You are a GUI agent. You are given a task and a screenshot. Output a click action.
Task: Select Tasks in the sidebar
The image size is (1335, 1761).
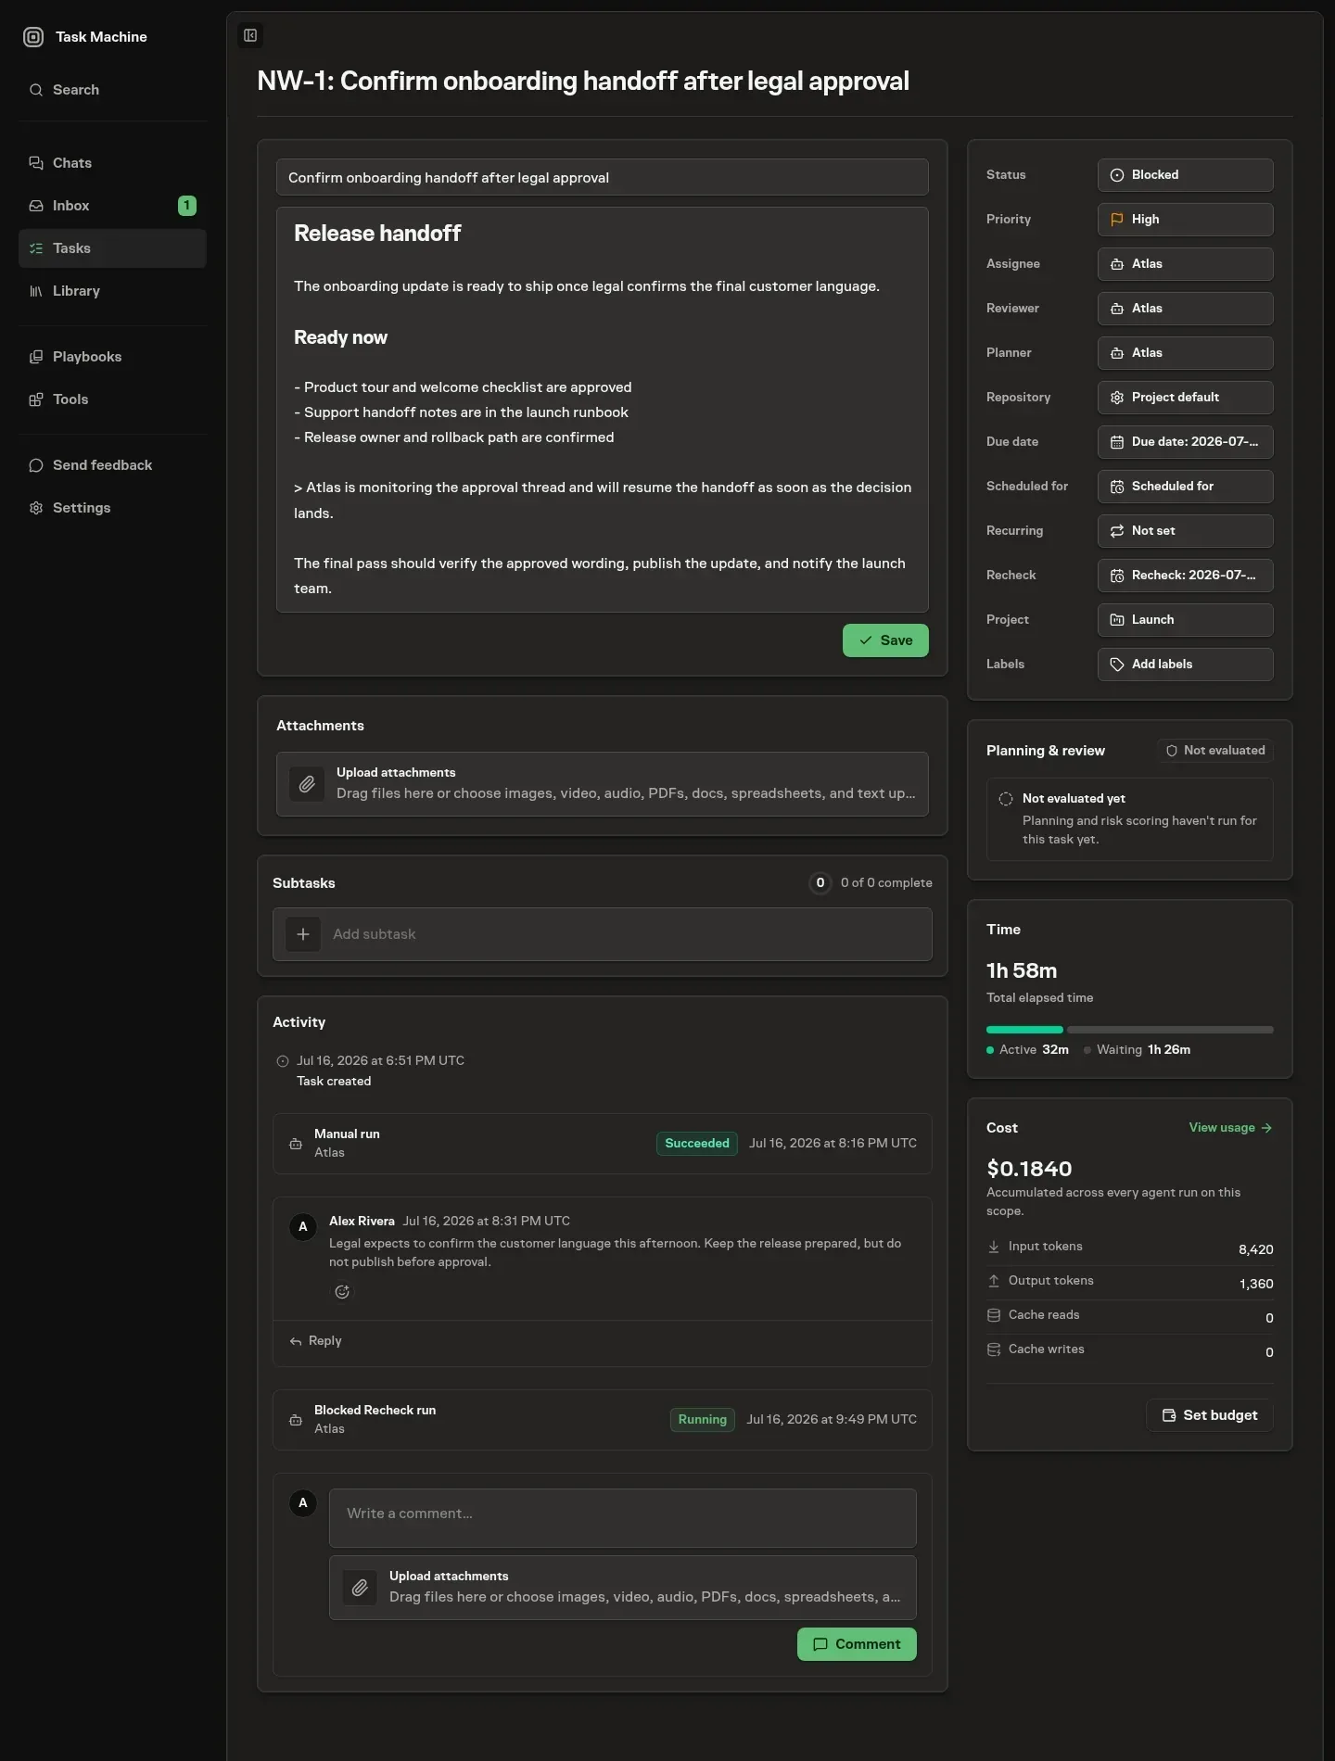[x=112, y=248]
